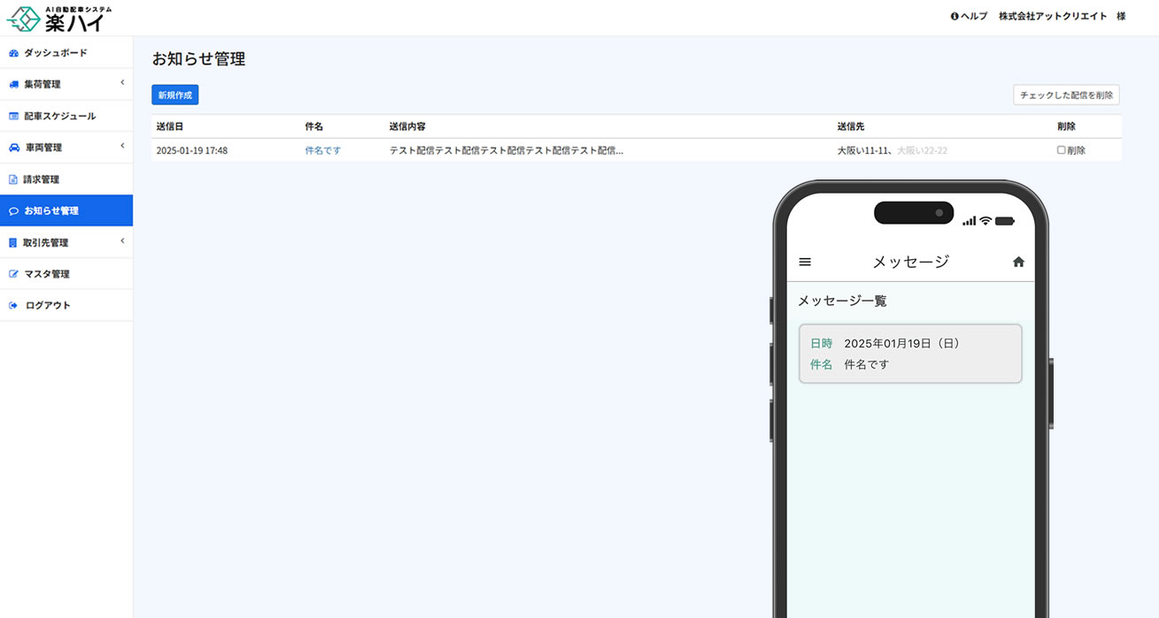Image resolution: width=1159 pixels, height=618 pixels.
Task: Expand the 集荷管理 submenu chevron
Action: click(122, 83)
